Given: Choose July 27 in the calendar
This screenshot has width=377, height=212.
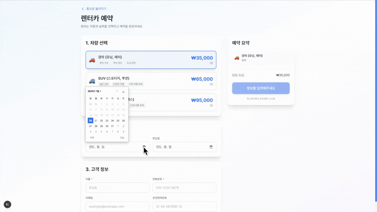Looking at the screenshot, I should (90, 126).
